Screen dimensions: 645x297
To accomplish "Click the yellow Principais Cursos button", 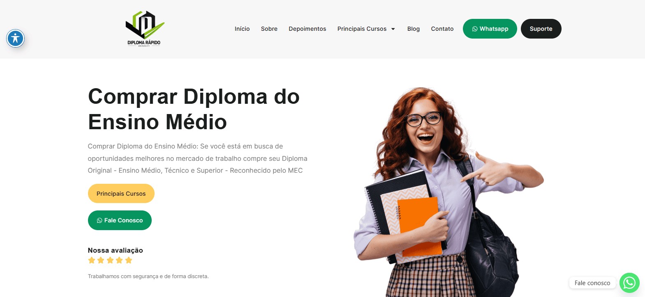I will 121,193.
